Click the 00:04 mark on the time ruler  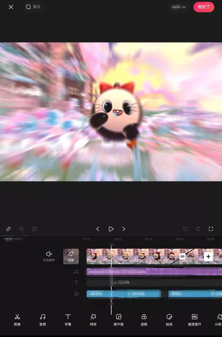(x=149, y=239)
